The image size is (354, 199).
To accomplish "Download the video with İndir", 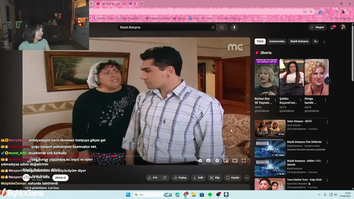I will [198, 178].
